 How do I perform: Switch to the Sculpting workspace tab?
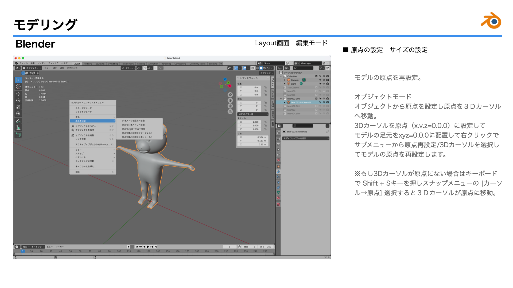100,64
